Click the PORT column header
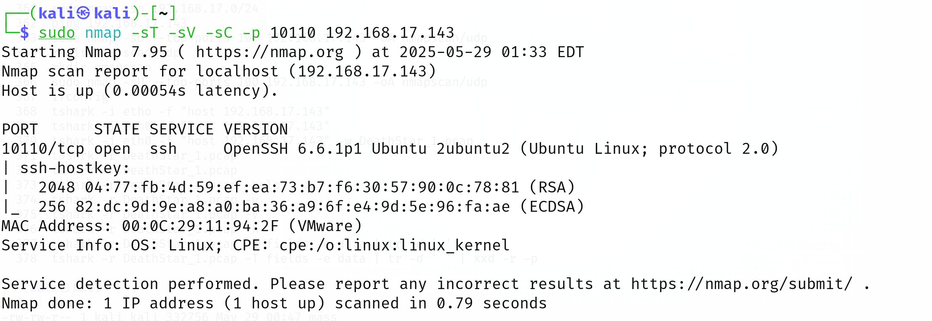This screenshot has height=321, width=932. tap(20, 129)
